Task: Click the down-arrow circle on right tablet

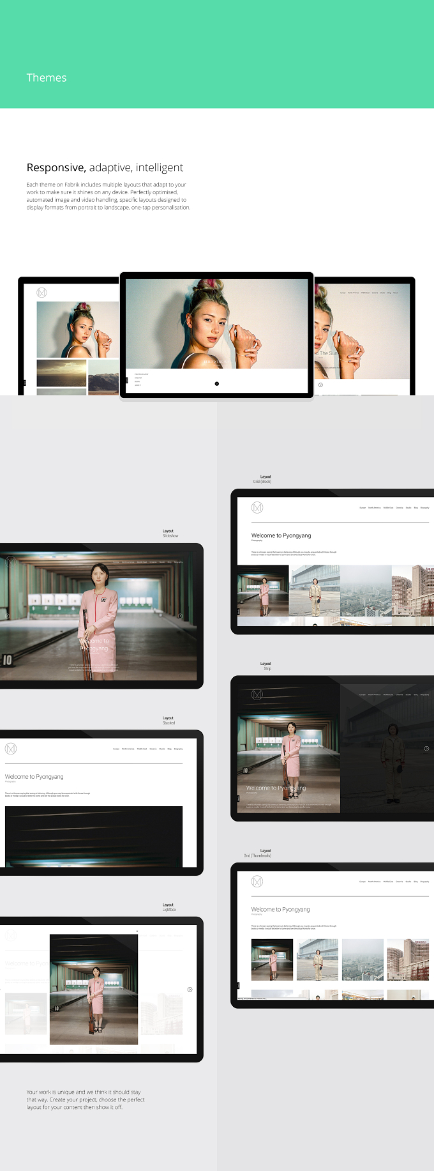Action: click(x=320, y=385)
